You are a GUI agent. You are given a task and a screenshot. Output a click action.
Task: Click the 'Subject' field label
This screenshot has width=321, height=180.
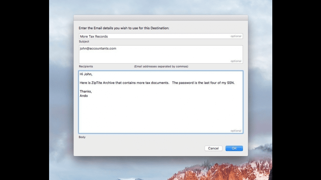pos(84,42)
